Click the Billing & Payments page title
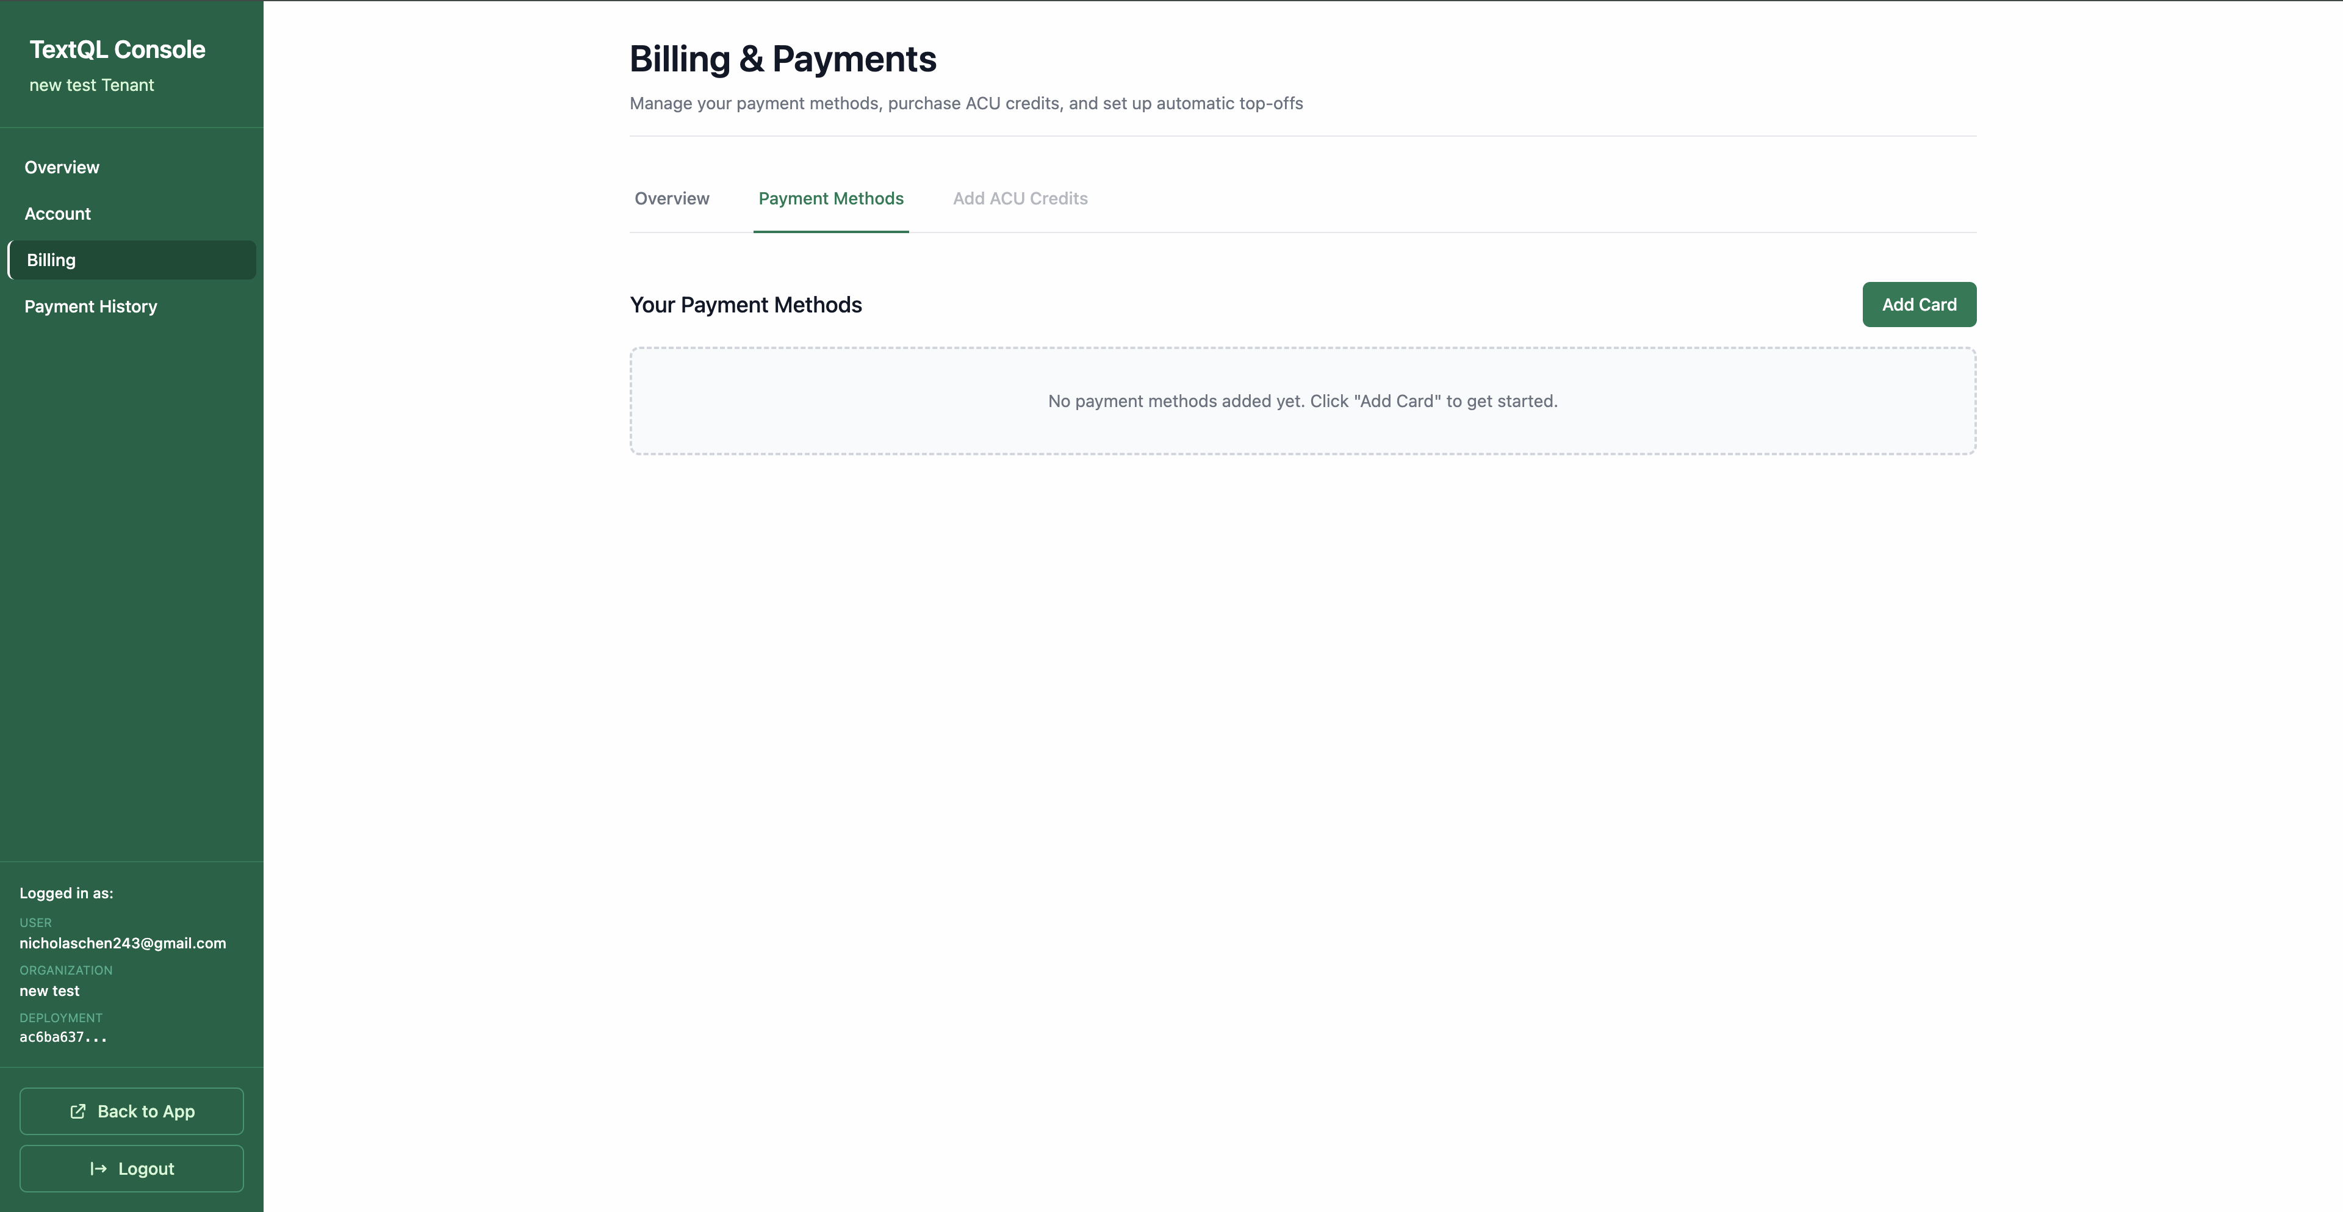Viewport: 2343px width, 1212px height. 782,58
